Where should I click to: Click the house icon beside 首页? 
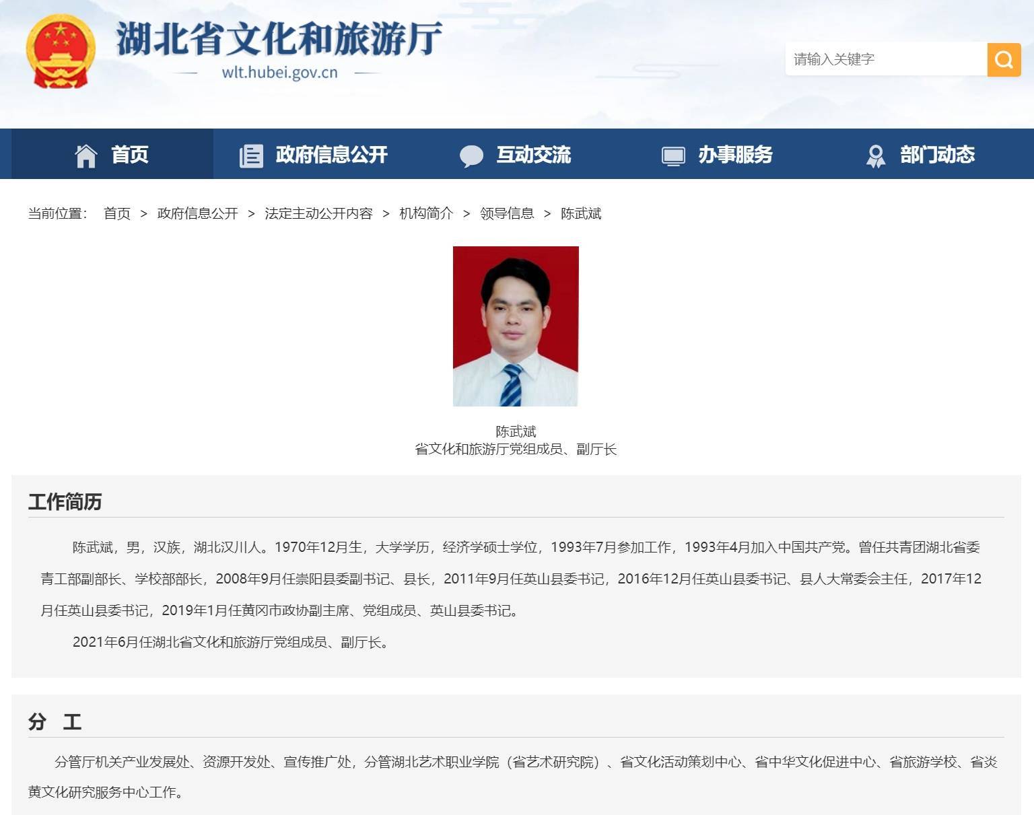(86, 155)
